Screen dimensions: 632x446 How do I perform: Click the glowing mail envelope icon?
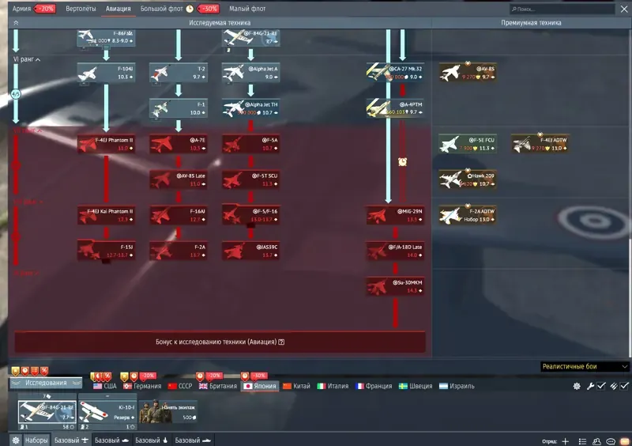click(x=625, y=441)
